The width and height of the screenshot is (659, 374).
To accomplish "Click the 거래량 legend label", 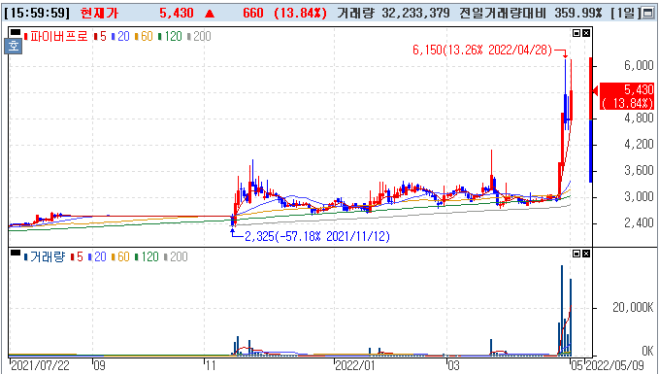I will (45, 257).
